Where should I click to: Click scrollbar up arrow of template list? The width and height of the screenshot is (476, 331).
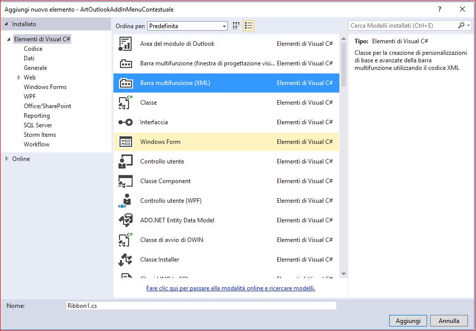coord(344,38)
